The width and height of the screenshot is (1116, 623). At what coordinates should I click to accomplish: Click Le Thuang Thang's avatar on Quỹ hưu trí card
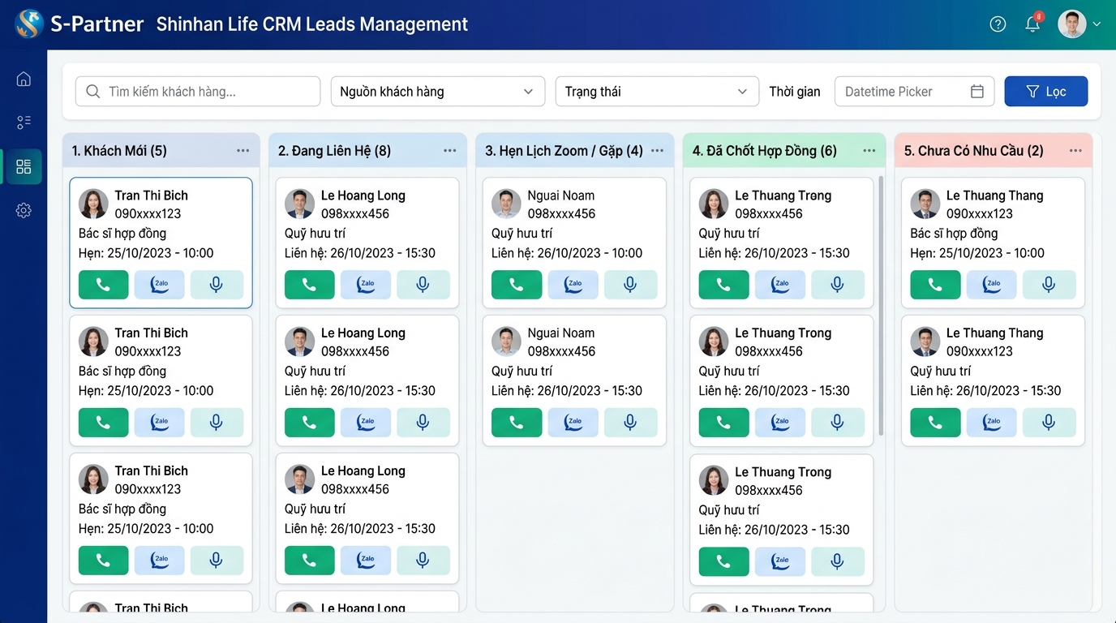pyautogui.click(x=925, y=342)
